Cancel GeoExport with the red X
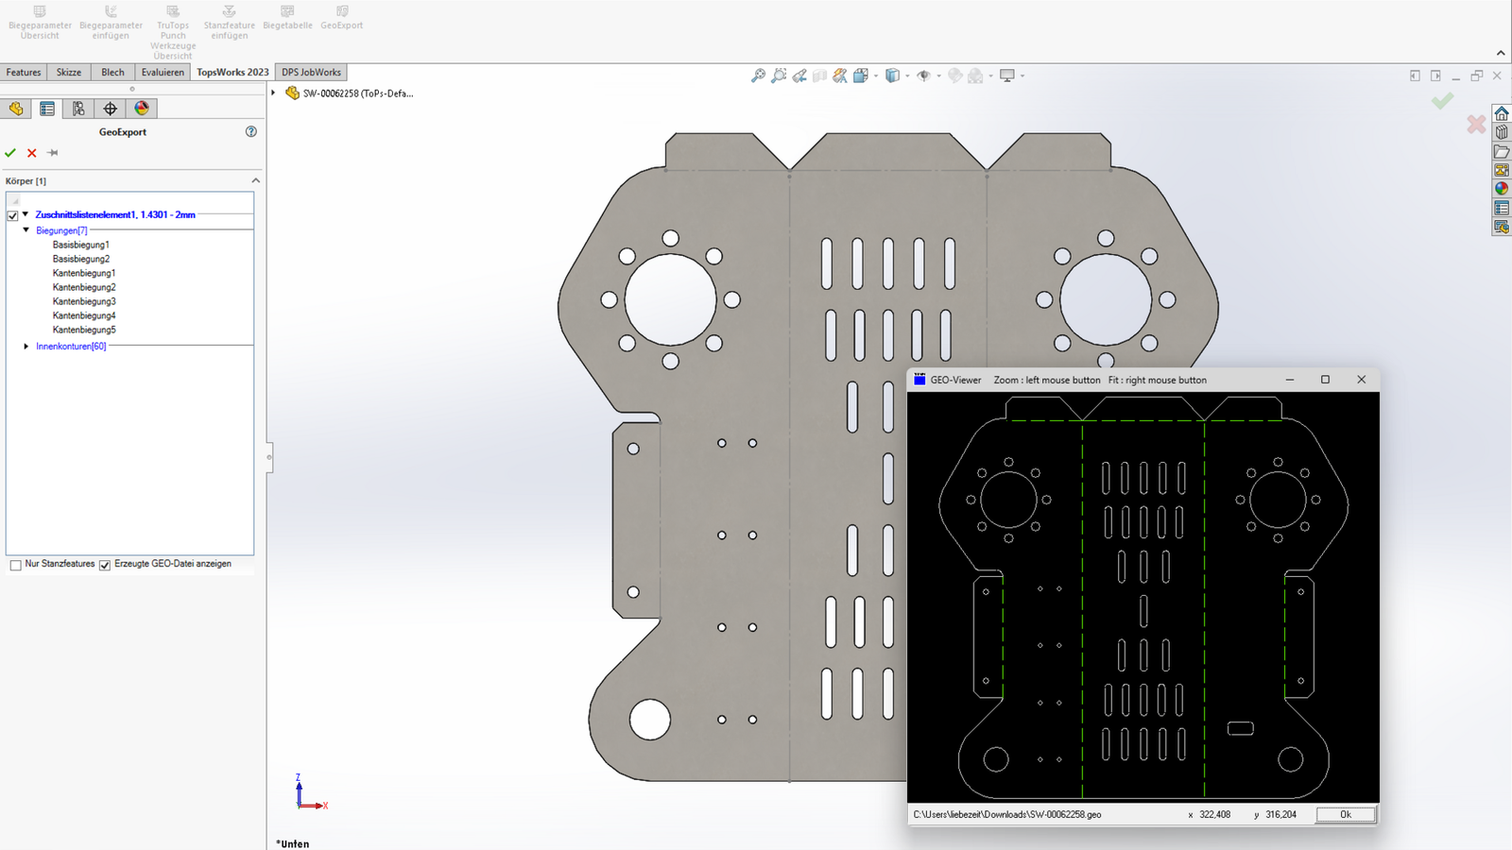This screenshot has height=850, width=1512. [31, 153]
